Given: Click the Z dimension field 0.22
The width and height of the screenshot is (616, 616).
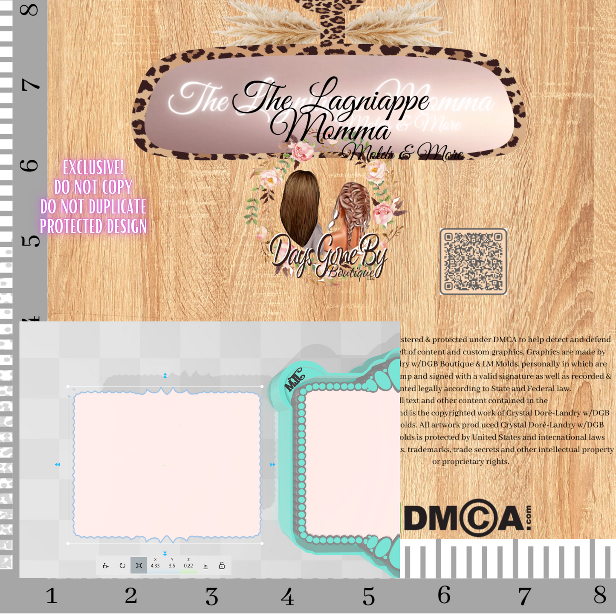Looking at the screenshot, I should (x=188, y=566).
